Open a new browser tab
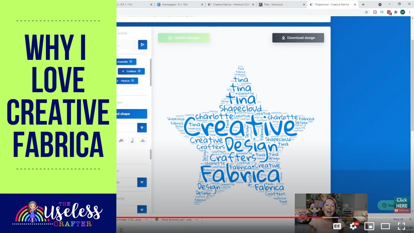Image resolution: width=414 pixels, height=233 pixels. 363,5
